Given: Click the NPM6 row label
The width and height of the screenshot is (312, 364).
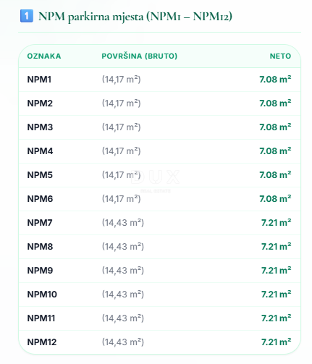Looking at the screenshot, I should (40, 199).
